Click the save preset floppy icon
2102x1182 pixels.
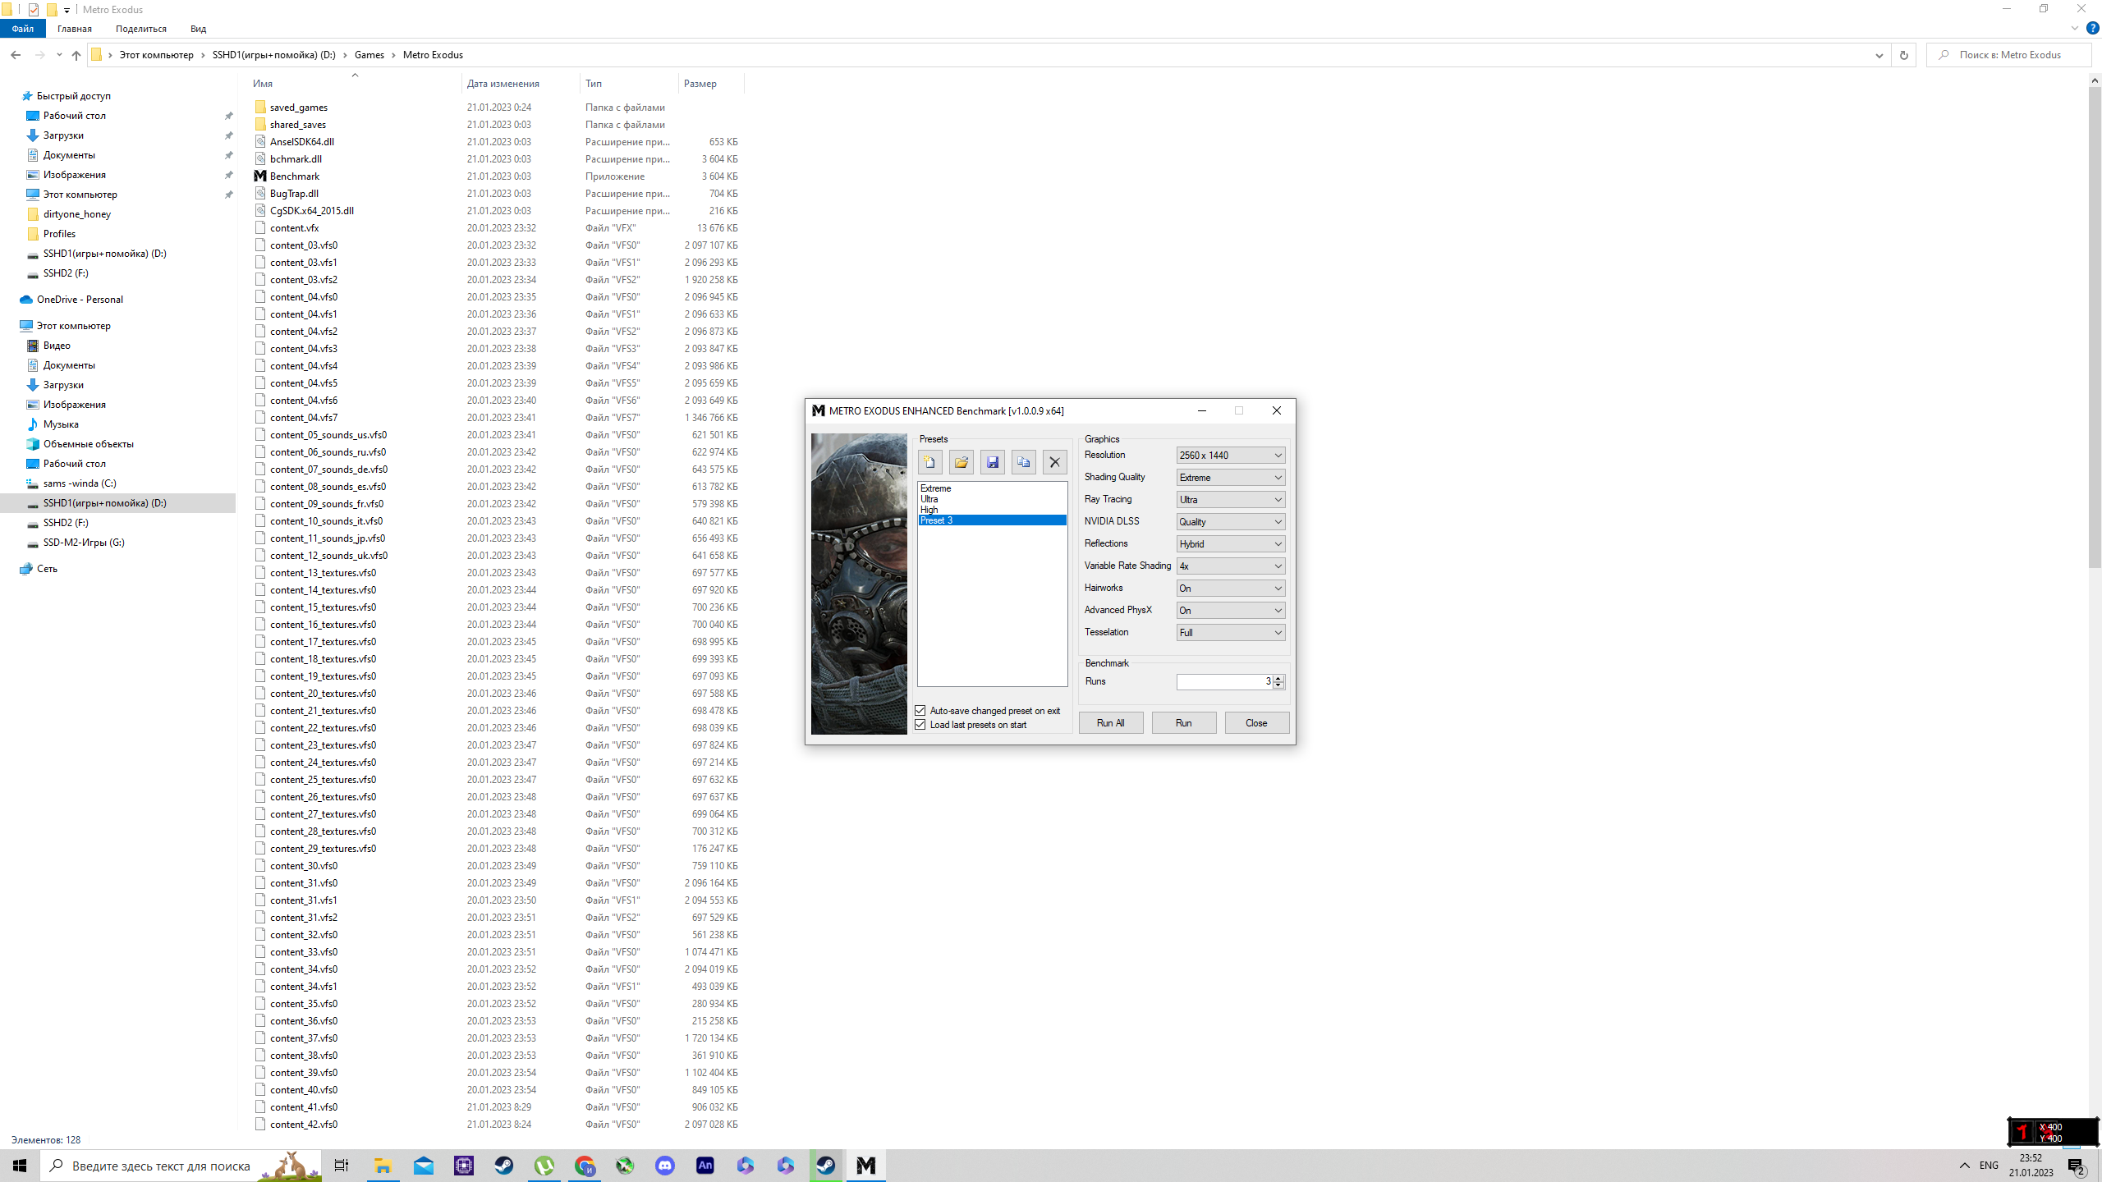click(x=992, y=462)
